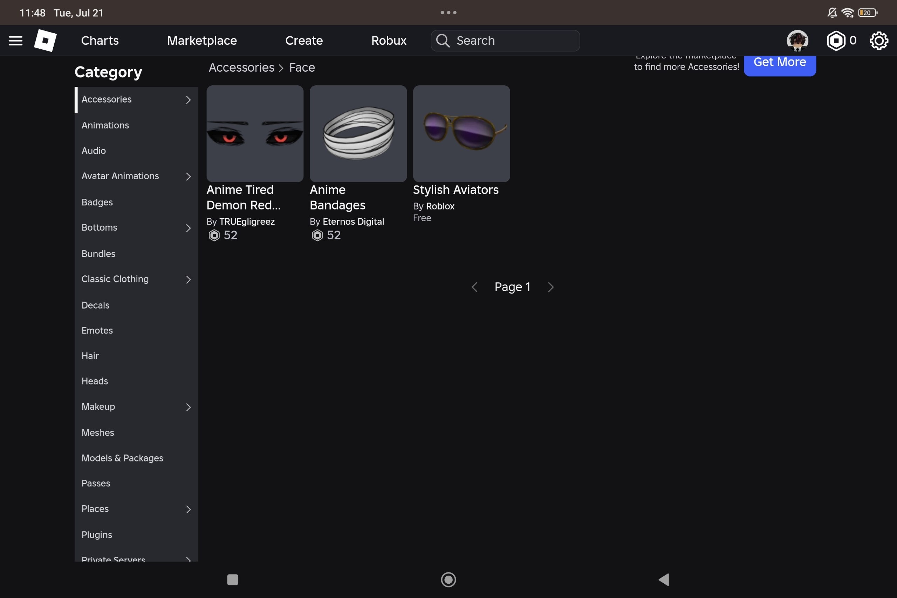Expand Classic Clothing chevron
This screenshot has width=897, height=598.
click(x=188, y=280)
